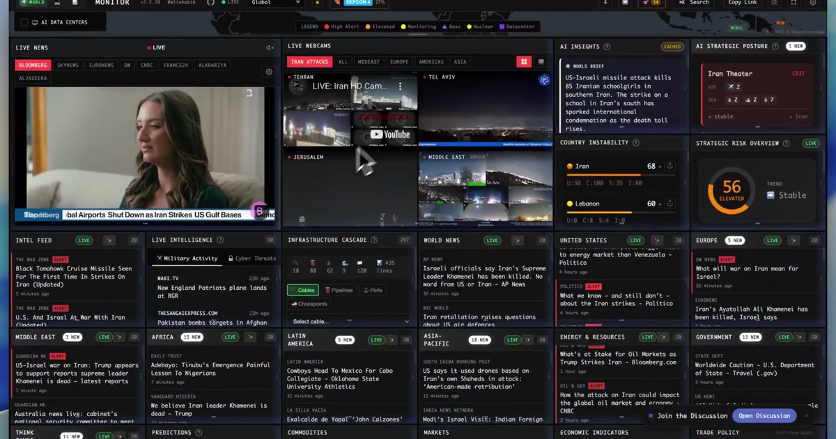The image size is (836, 439).
Task: Share the Iran instability score
Action: (x=669, y=167)
